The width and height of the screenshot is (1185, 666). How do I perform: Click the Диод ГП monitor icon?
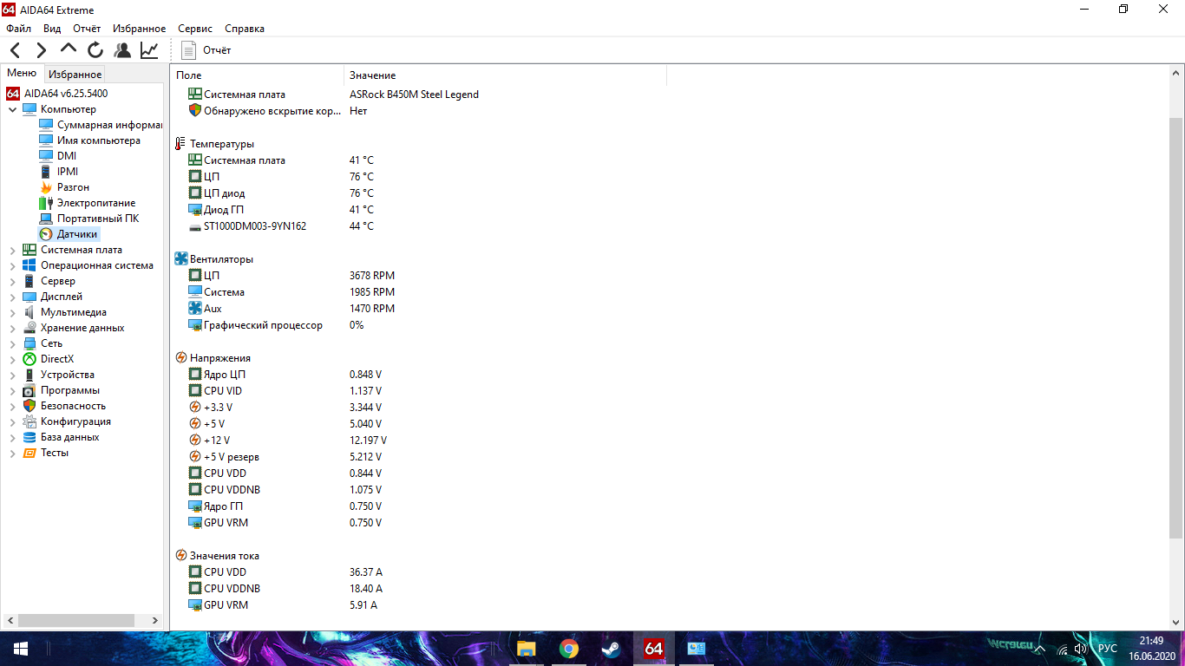tap(195, 210)
